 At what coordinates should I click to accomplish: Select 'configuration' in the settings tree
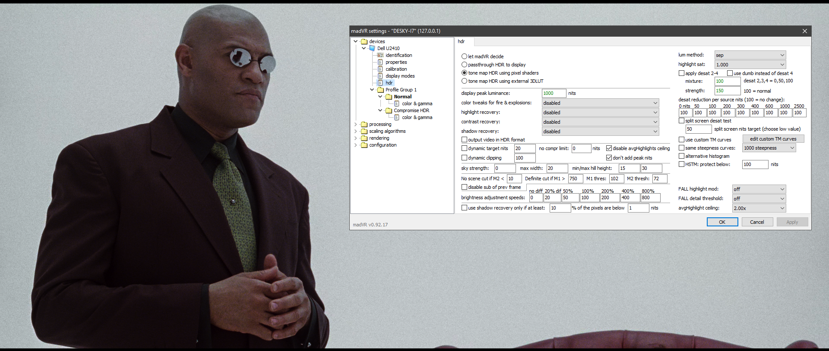pyautogui.click(x=383, y=145)
